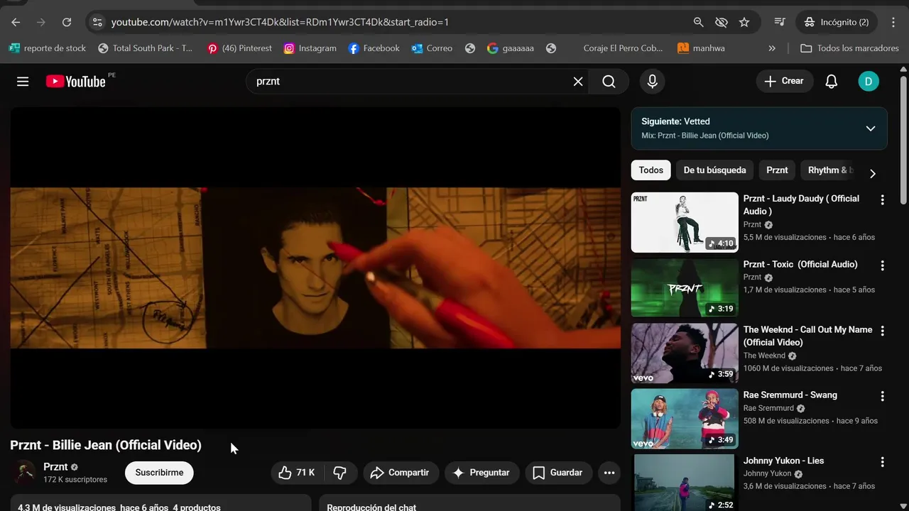The height and width of the screenshot is (511, 909).
Task: Open media controls icon in toolbar
Action: pyautogui.click(x=780, y=22)
